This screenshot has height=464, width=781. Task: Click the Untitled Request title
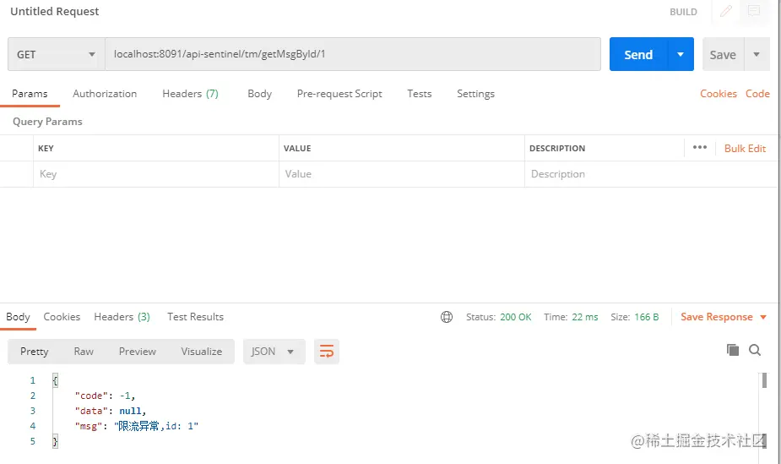(55, 12)
